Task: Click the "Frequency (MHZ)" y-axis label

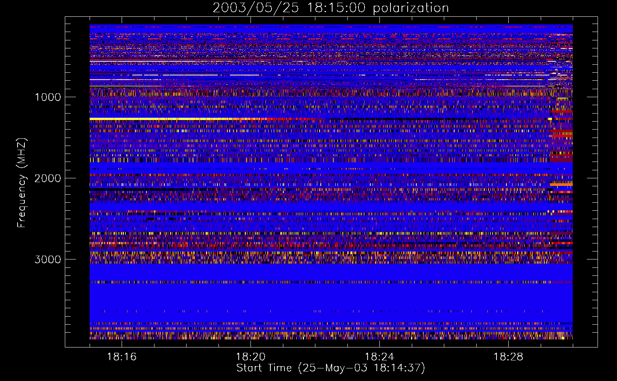Action: point(22,183)
